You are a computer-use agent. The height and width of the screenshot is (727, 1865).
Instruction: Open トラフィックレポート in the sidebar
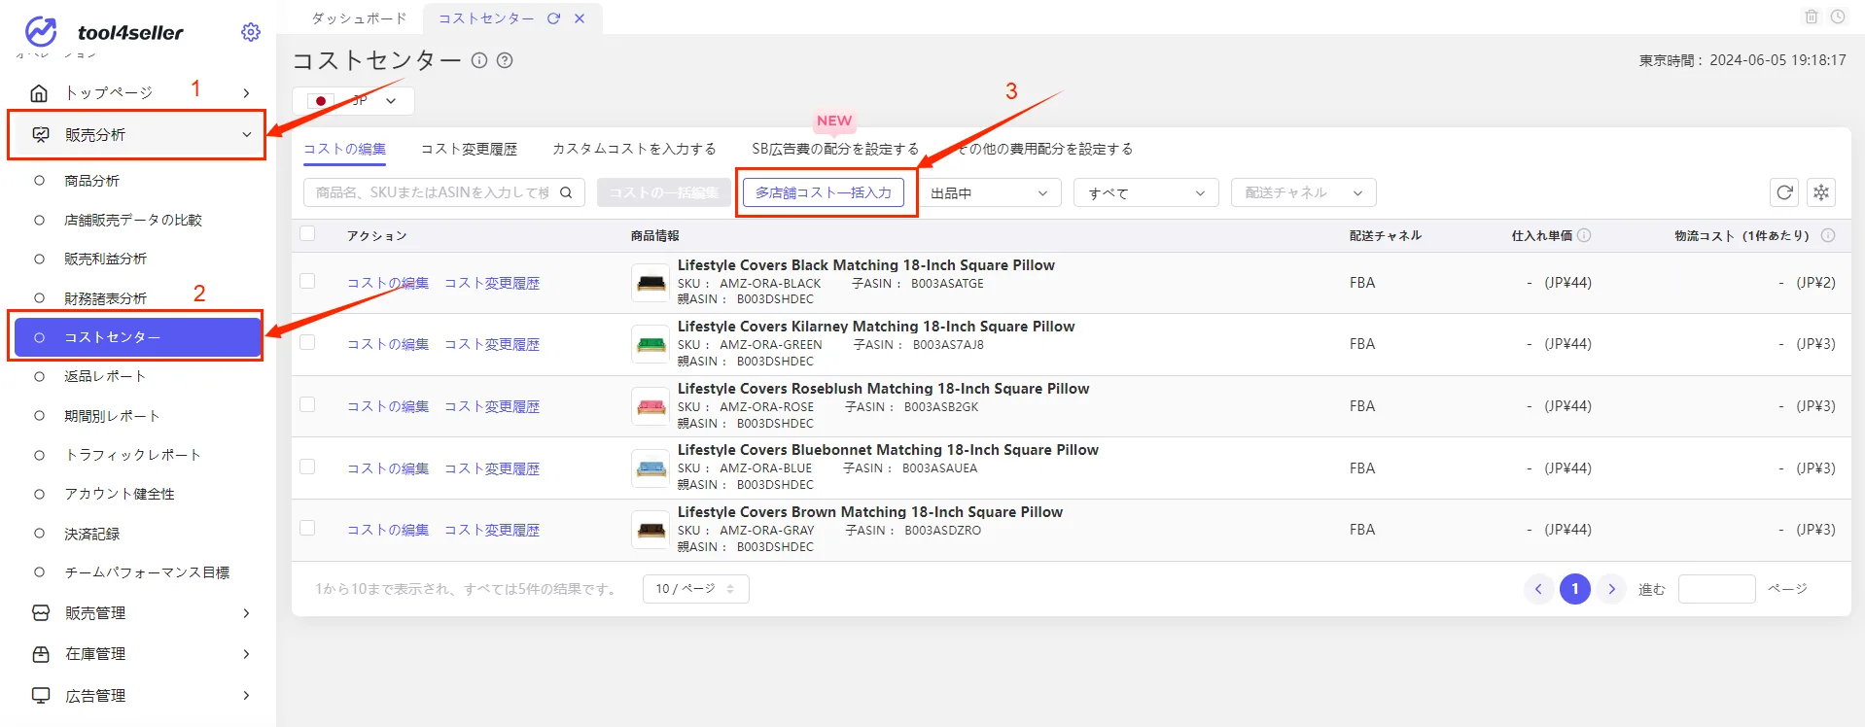pos(133,455)
